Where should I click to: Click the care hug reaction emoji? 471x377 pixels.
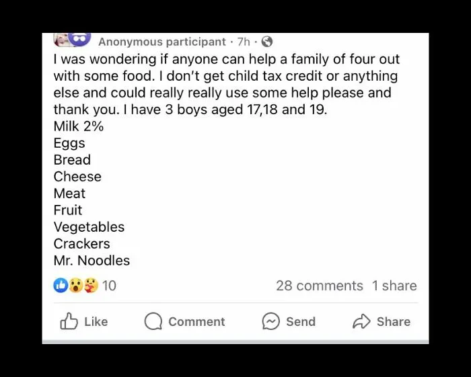pos(91,285)
